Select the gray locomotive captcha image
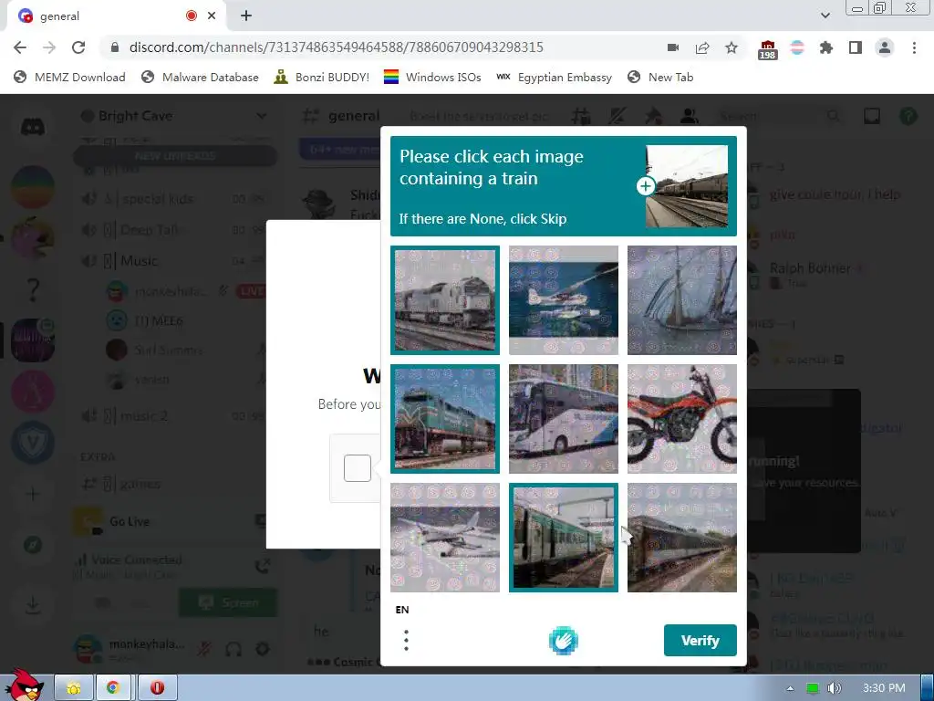934x701 pixels. point(445,299)
